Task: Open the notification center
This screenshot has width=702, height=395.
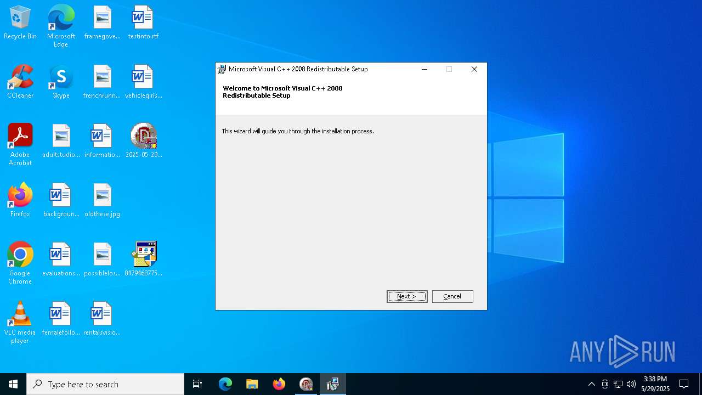Action: tap(684, 384)
